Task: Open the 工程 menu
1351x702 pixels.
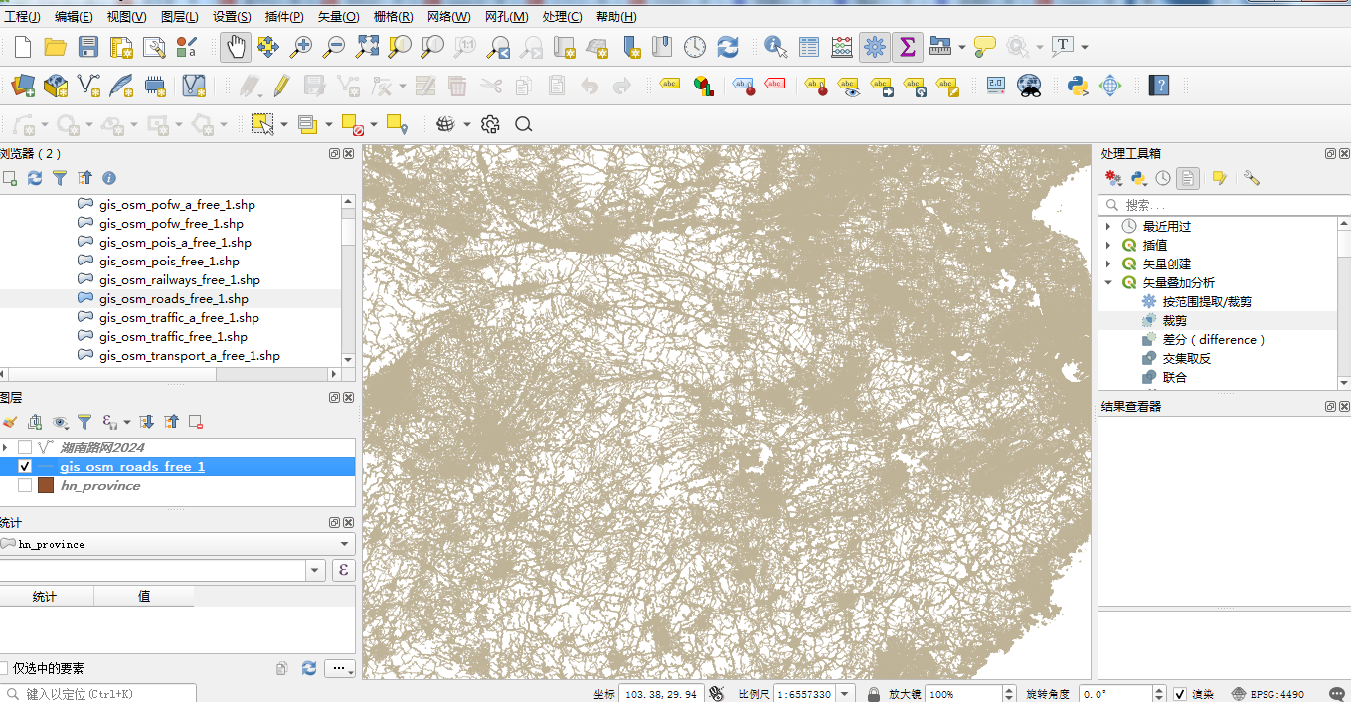Action: point(22,17)
